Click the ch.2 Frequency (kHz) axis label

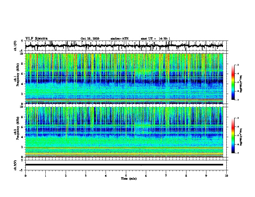pos(17,128)
